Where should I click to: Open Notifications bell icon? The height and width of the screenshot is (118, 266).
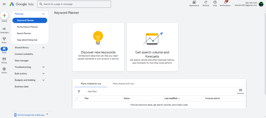225,2
